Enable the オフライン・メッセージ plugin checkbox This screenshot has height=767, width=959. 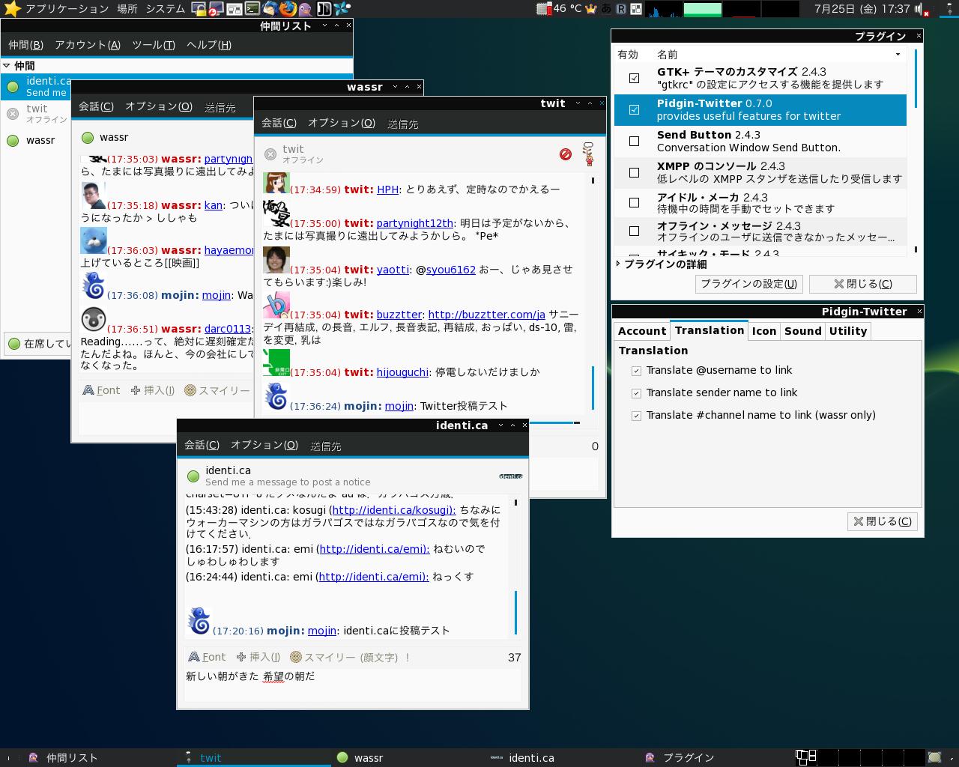pos(634,231)
